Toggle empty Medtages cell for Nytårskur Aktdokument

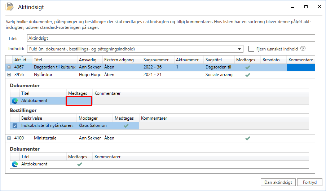79,101
